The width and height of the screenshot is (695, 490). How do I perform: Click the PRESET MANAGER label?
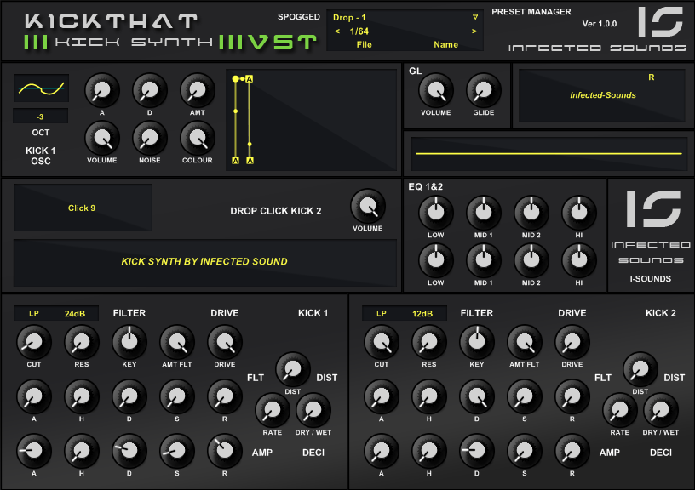531,12
